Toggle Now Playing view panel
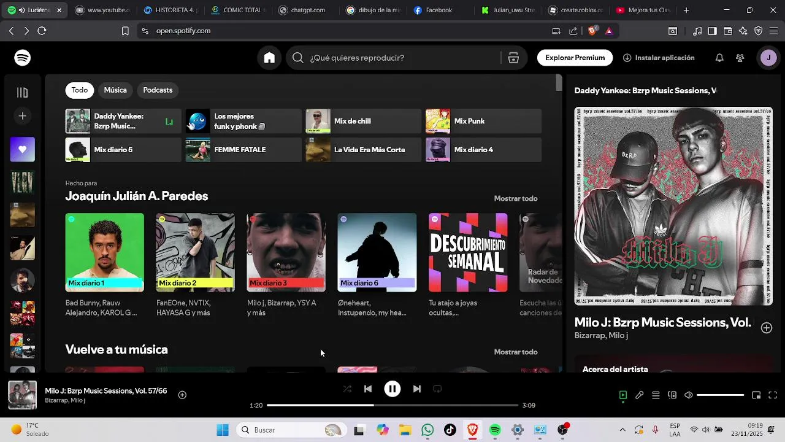 pos(623,395)
